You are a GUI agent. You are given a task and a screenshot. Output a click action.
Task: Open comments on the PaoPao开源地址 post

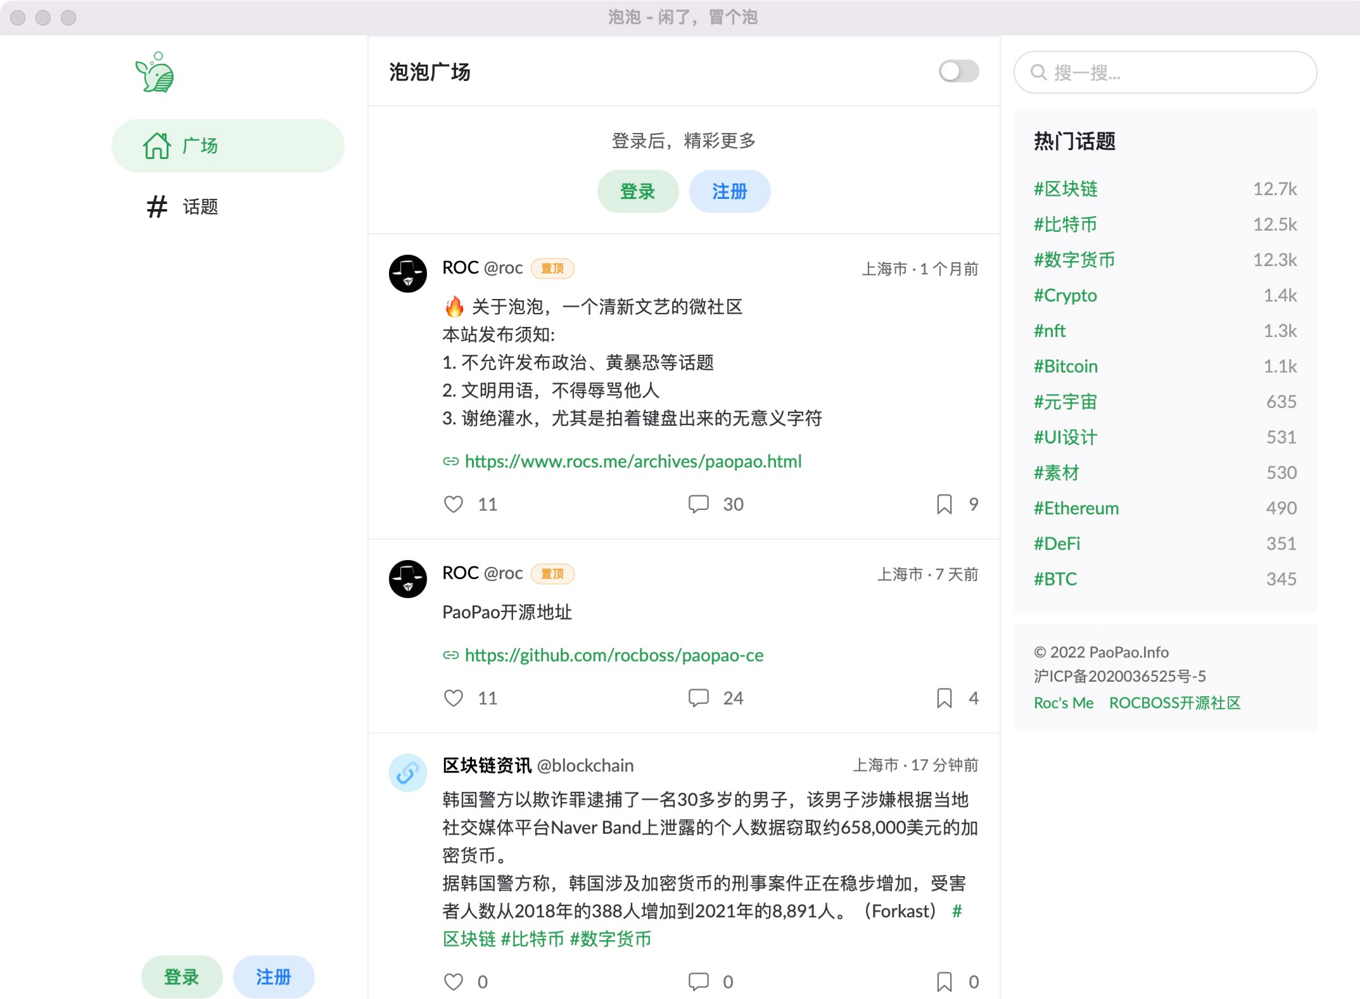click(698, 697)
